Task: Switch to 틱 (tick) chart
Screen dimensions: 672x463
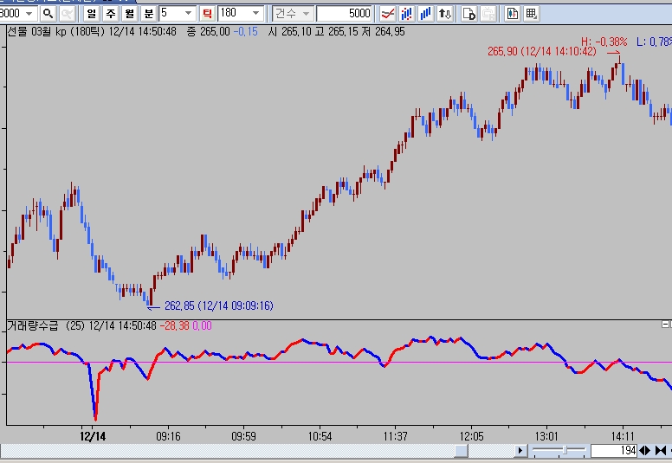Action: (x=207, y=13)
